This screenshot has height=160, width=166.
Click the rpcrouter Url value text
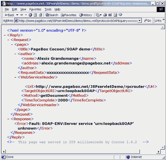tap(90, 87)
